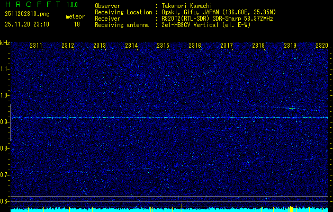Click the 1.1 frequency axis label
This screenshot has width=333, height=212.
(x=5, y=69)
